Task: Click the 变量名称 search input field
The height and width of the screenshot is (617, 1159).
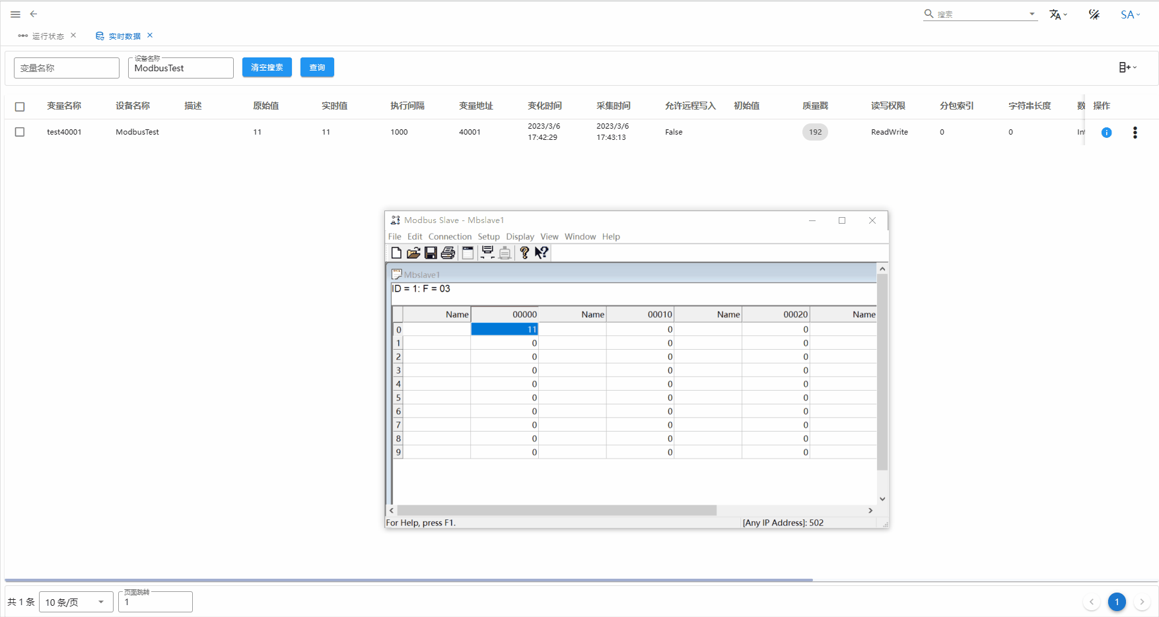Action: click(x=66, y=68)
